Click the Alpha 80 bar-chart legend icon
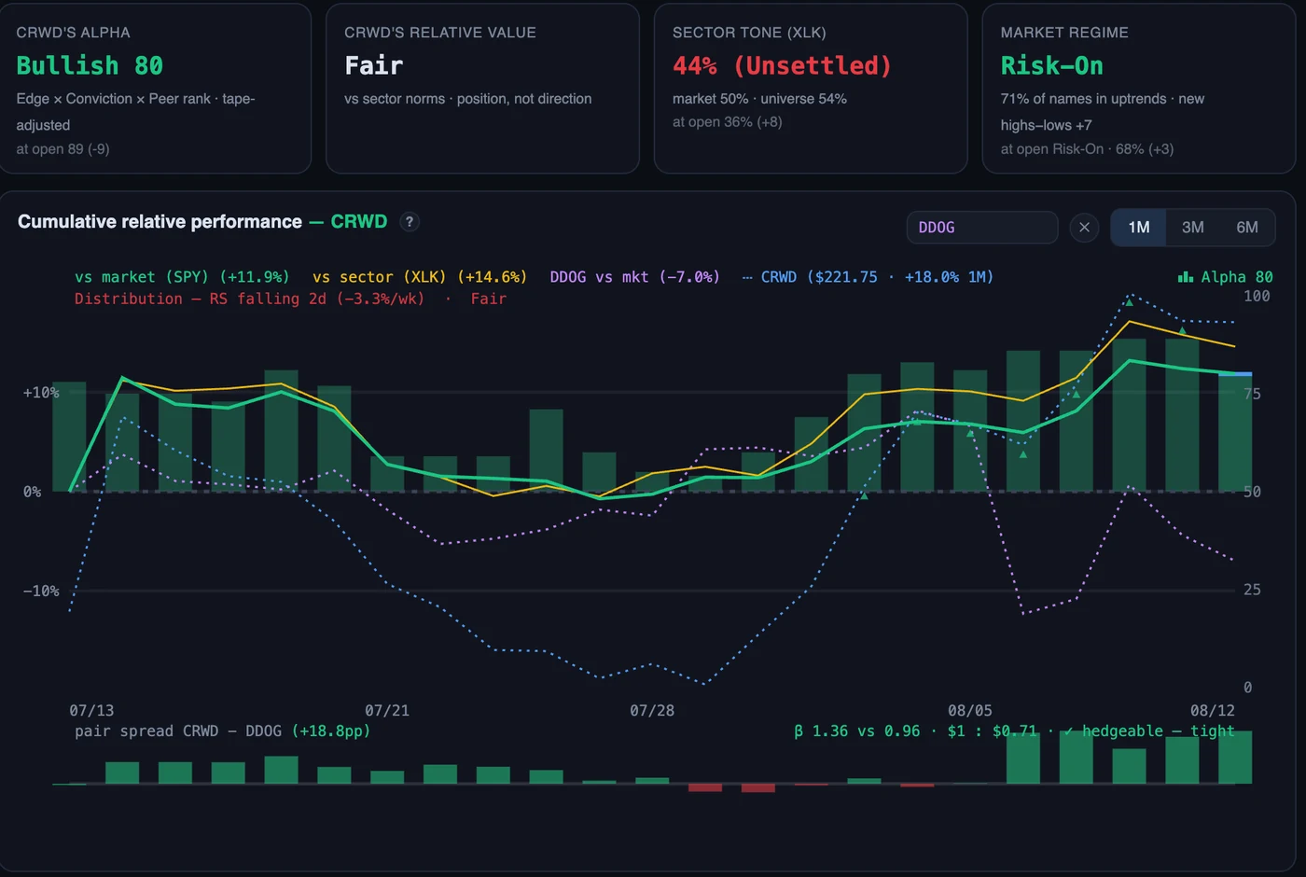Viewport: 1306px width, 877px height. 1186,277
